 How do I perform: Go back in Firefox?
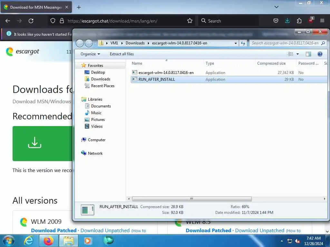pyautogui.click(x=8, y=21)
